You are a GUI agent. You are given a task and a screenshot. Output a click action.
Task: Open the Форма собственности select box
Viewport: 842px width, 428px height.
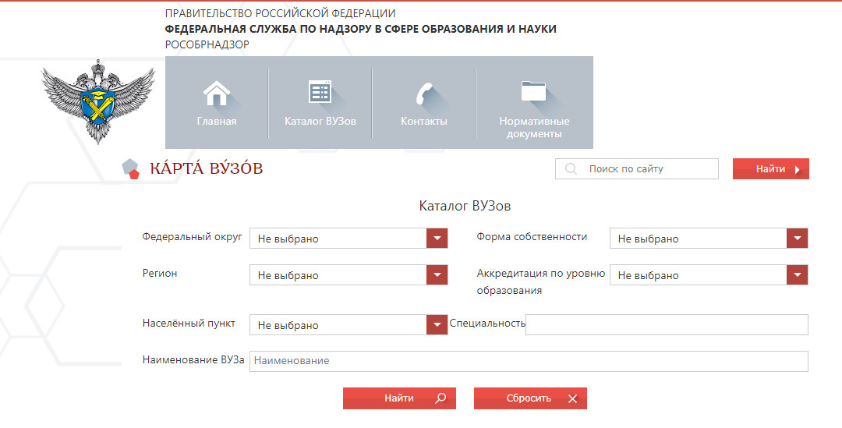tap(709, 239)
